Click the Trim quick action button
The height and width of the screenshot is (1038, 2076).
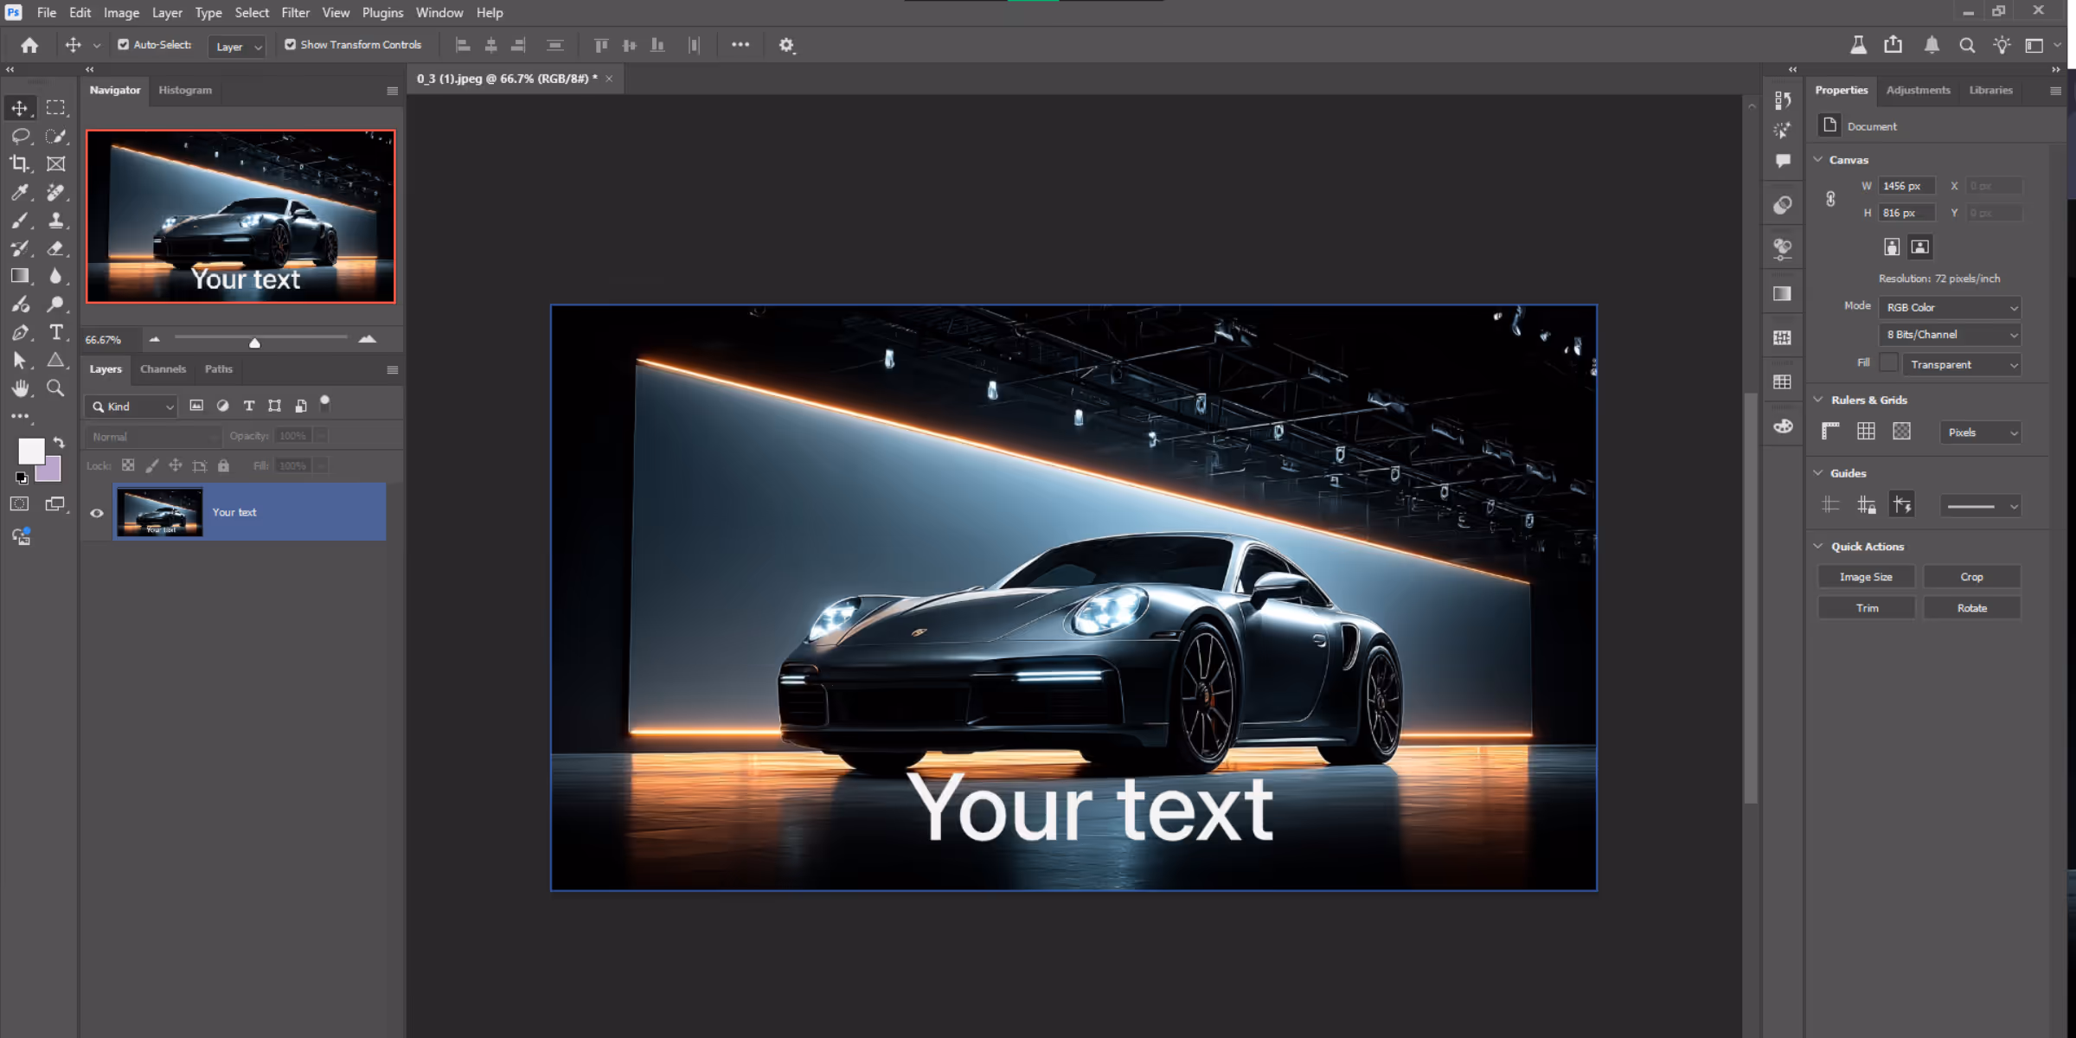pyautogui.click(x=1866, y=608)
